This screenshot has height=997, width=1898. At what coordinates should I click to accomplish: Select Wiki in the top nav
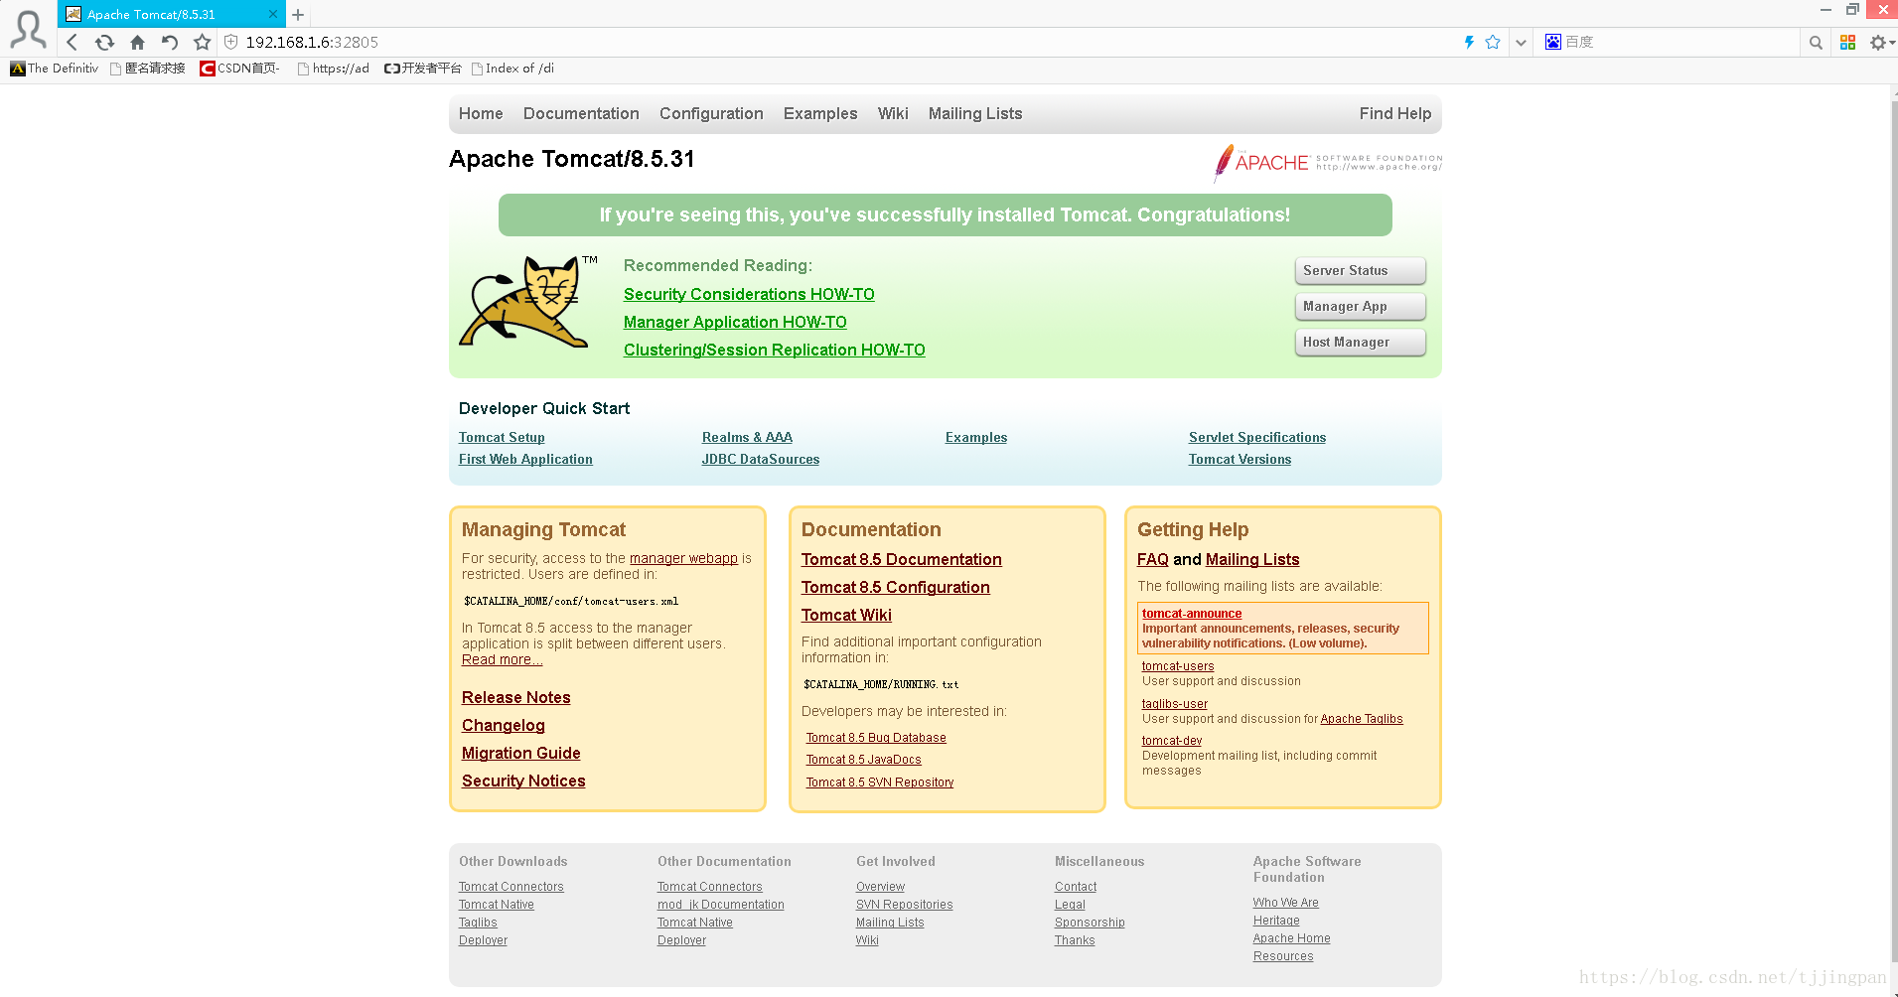point(893,113)
